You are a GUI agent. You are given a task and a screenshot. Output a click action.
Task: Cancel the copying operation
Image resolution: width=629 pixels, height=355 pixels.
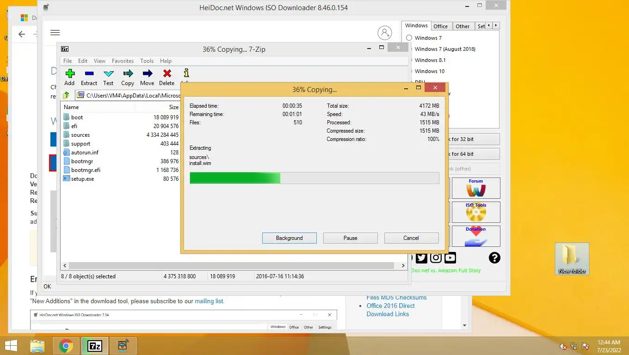411,238
